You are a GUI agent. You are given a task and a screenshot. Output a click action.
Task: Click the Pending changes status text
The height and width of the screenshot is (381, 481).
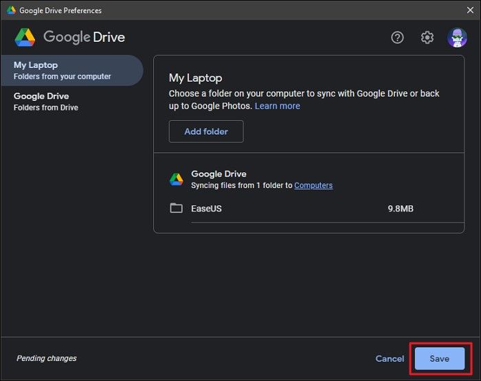(46, 358)
